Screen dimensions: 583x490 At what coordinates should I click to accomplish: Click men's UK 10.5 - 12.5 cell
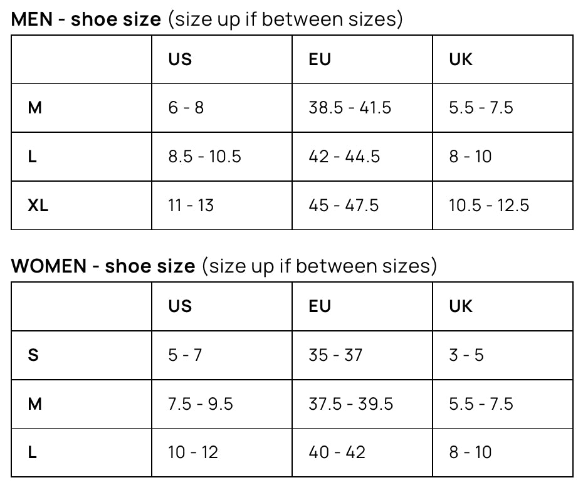[489, 205]
